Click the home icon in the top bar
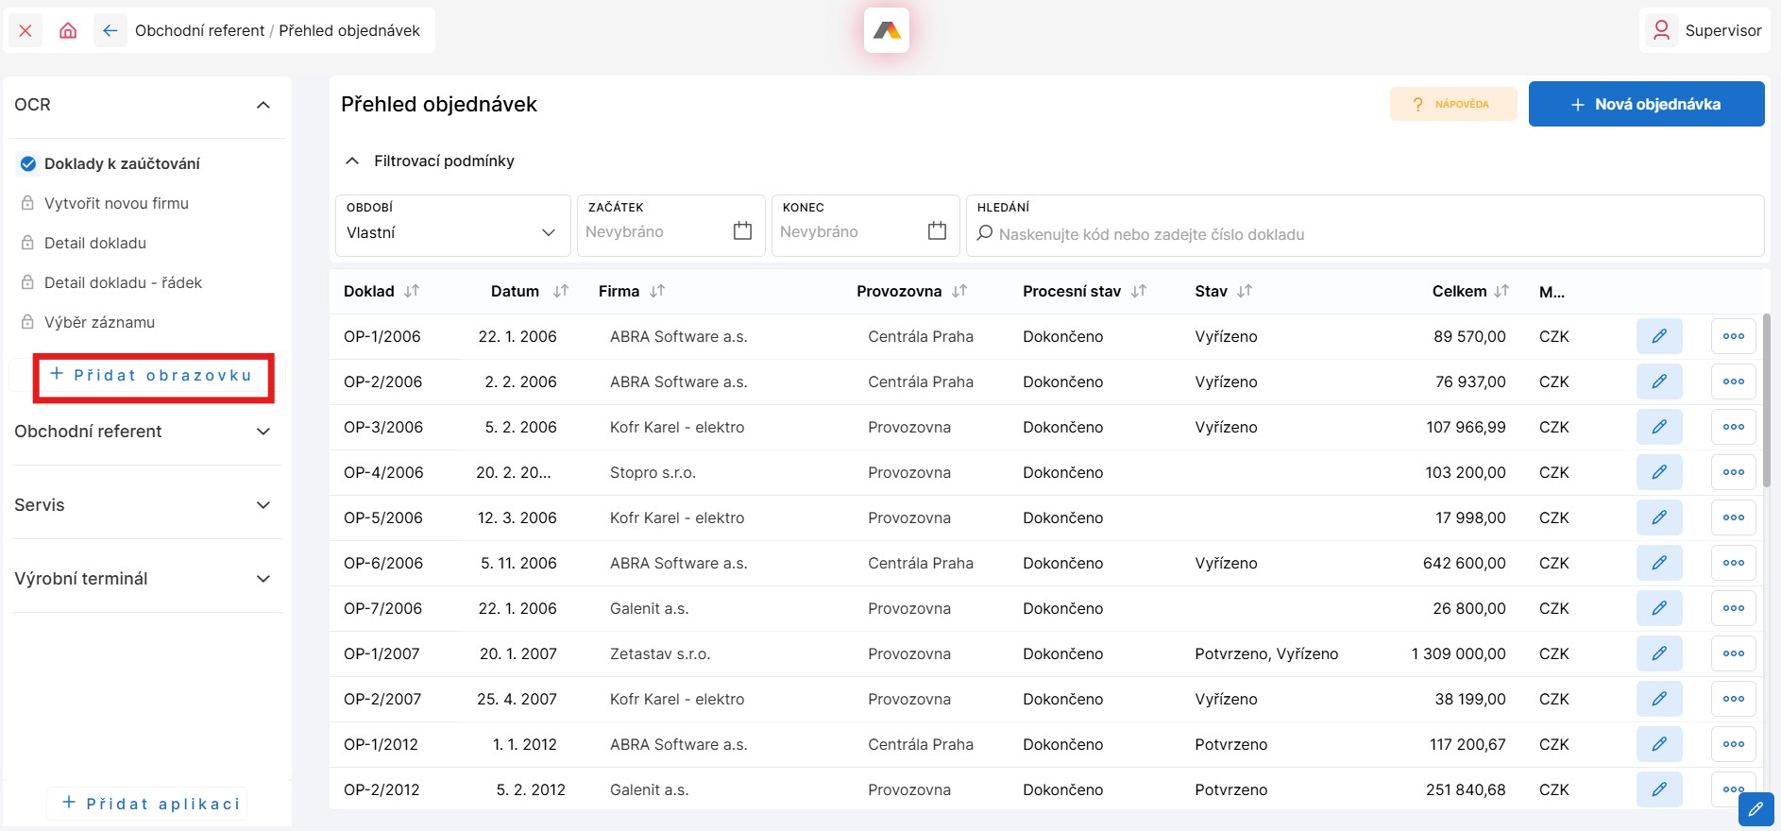 pos(68,30)
